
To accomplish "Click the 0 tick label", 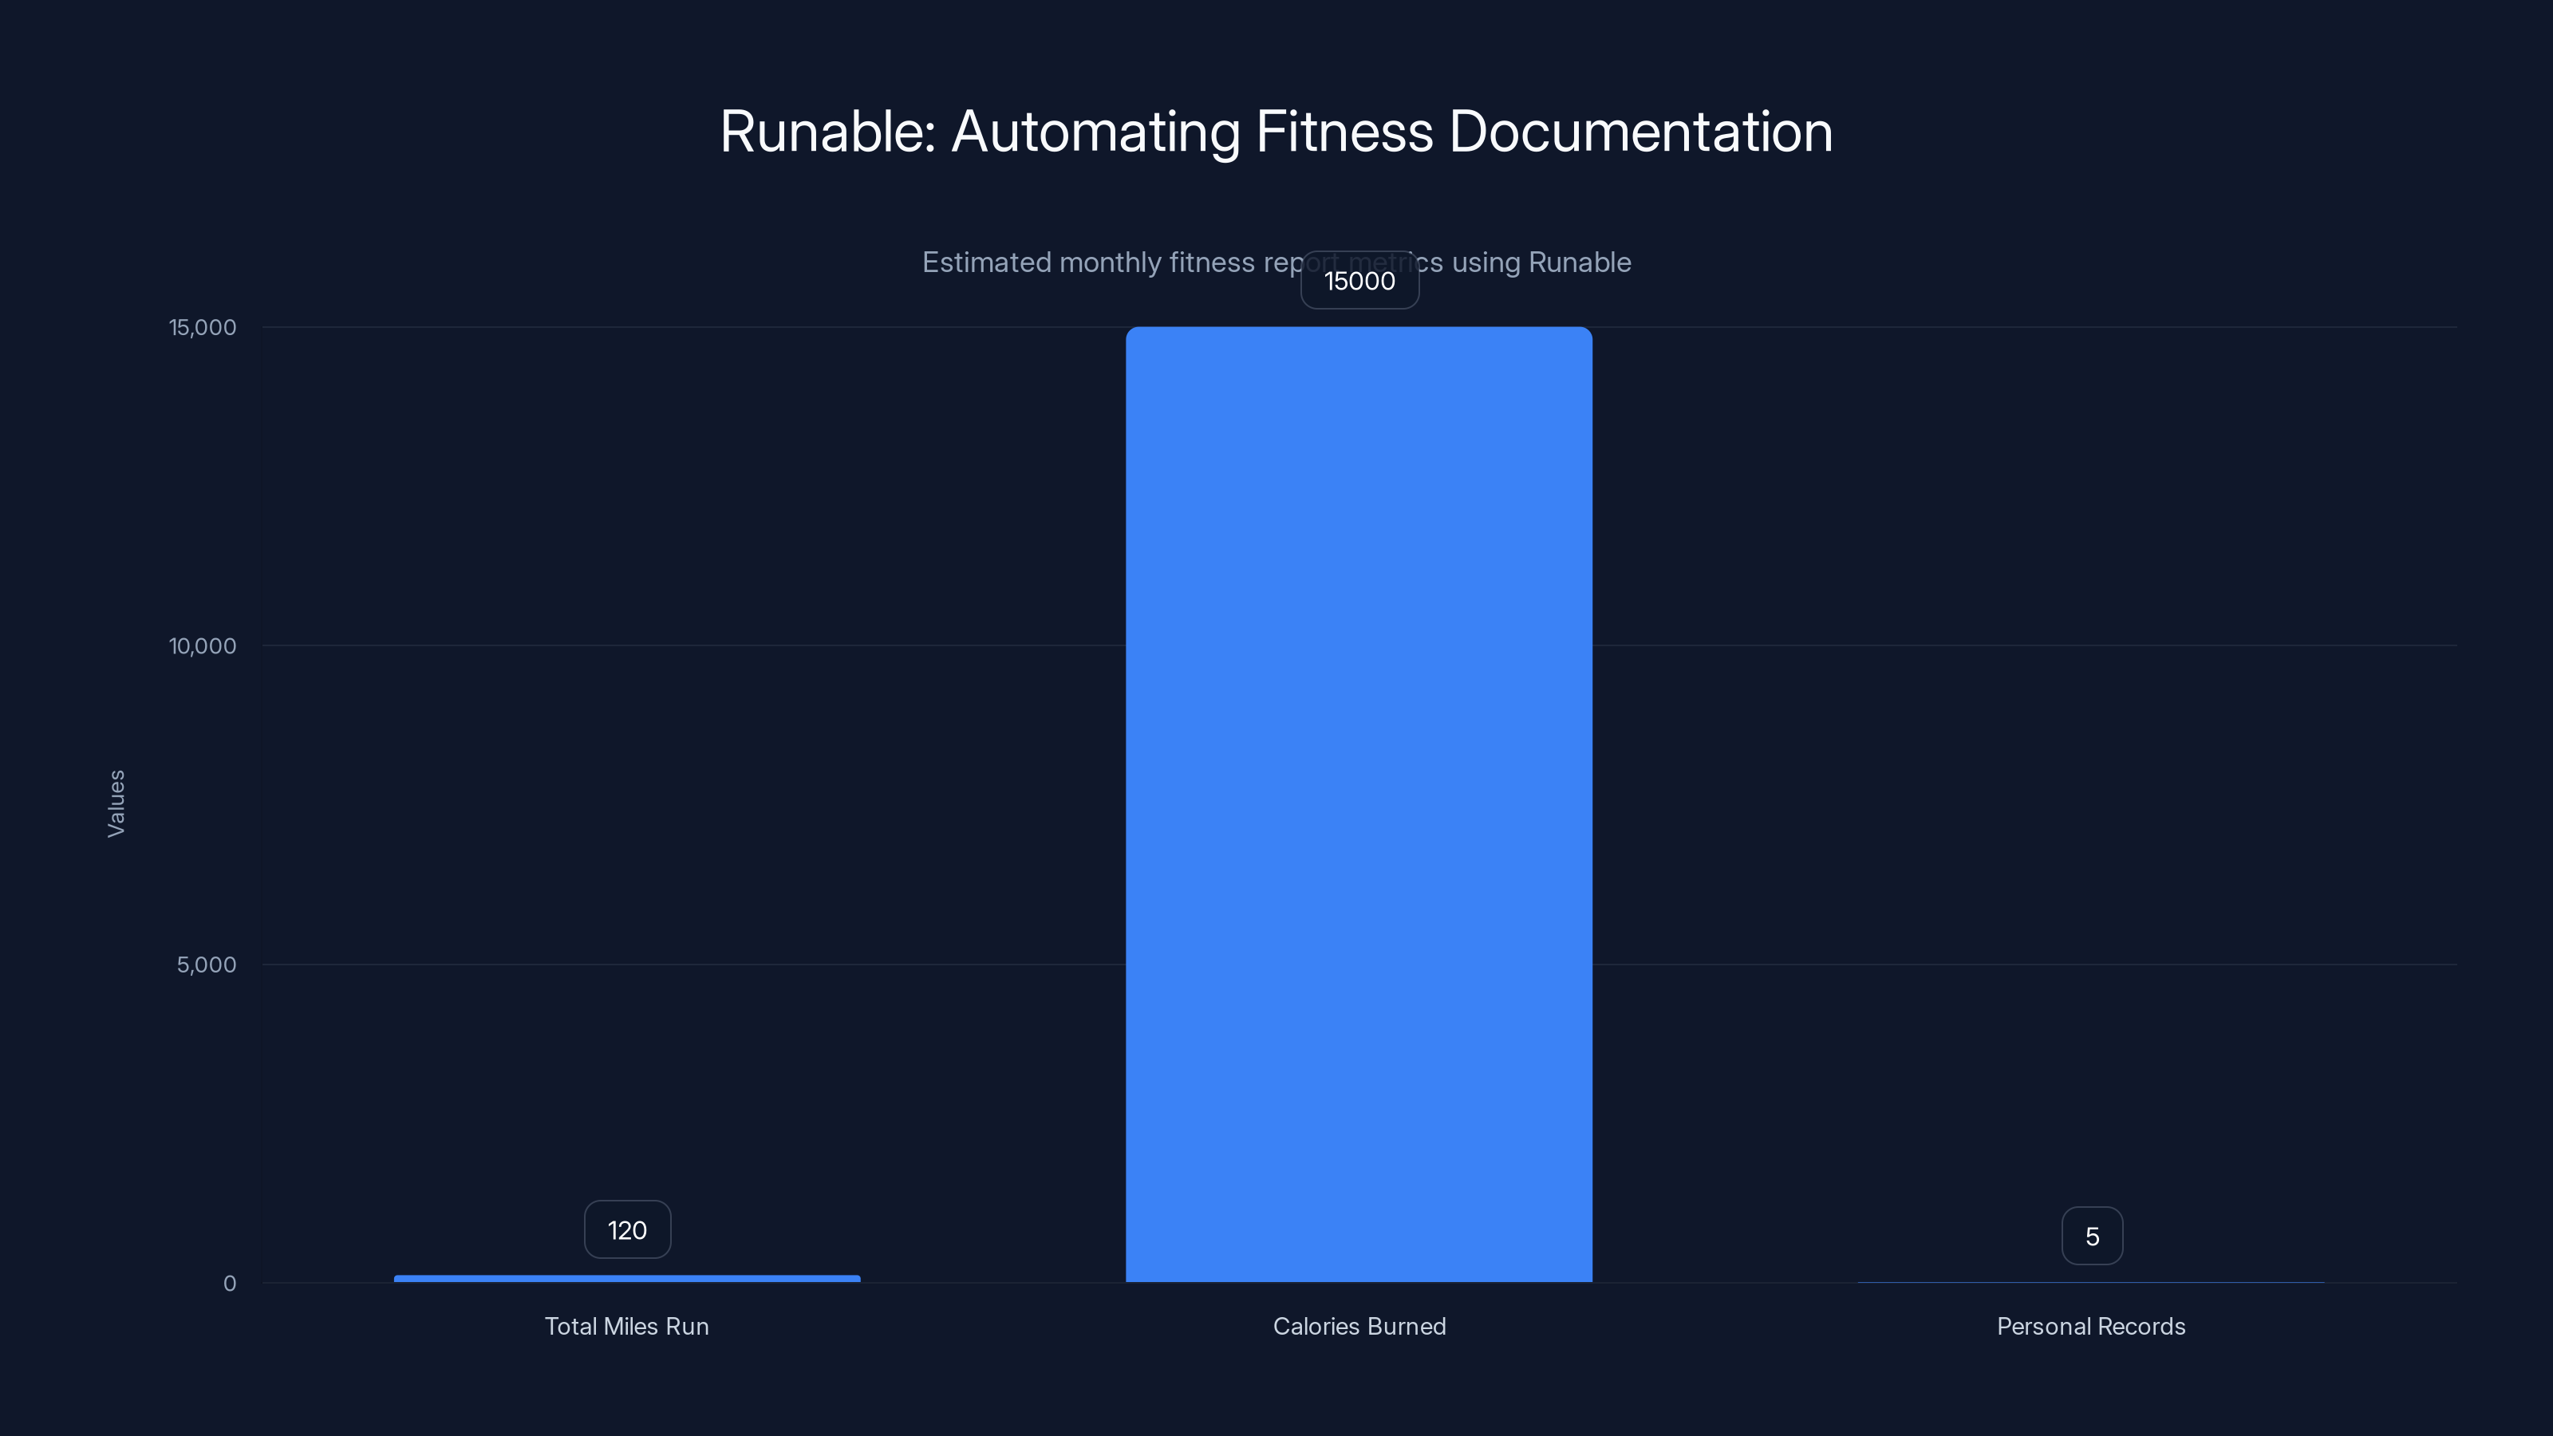I will [229, 1284].
